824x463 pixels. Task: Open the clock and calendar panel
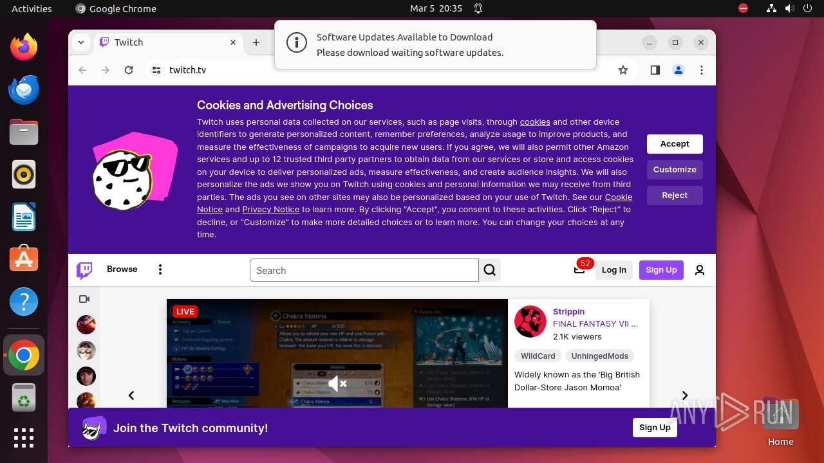[436, 8]
